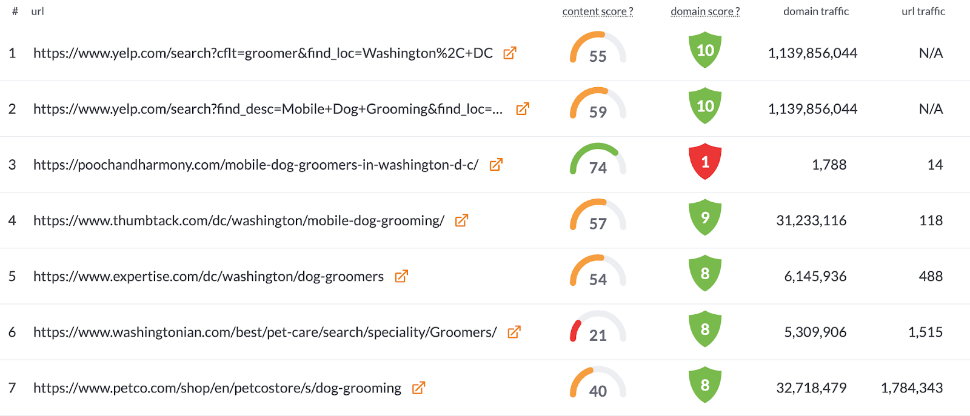Screen dimensions: 970x416
Task: Open the Yelp groomer search in a new tab
Action: tap(510, 53)
